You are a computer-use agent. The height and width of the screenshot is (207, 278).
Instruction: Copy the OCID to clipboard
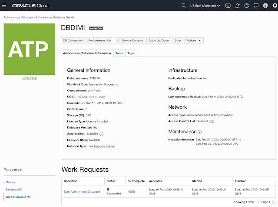point(102,97)
